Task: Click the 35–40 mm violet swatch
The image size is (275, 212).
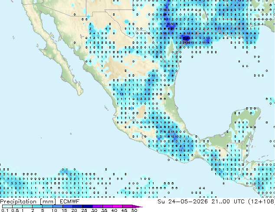Action: (107, 206)
